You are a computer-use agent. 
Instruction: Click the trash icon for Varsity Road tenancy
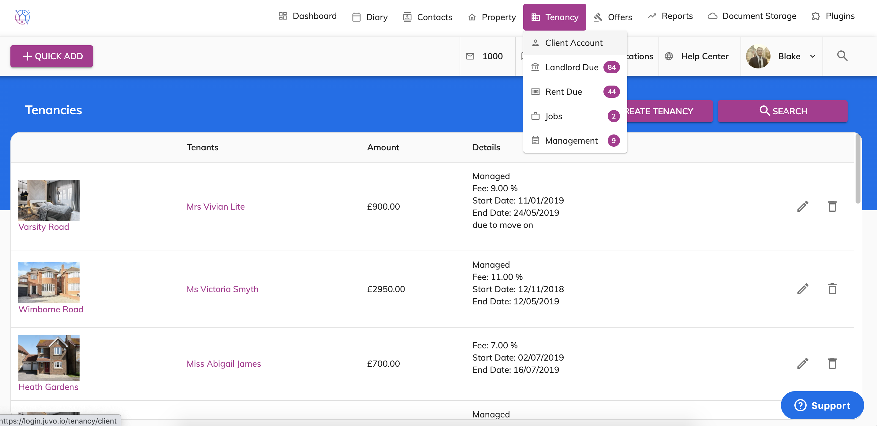pos(832,206)
